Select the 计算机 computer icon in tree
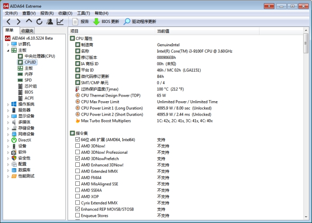Image resolution: width=312 pixels, height=223 pixels. 14,44
